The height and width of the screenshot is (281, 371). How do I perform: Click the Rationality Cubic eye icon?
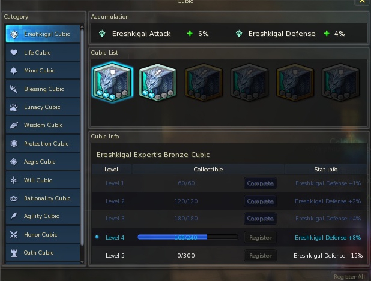coord(14,198)
